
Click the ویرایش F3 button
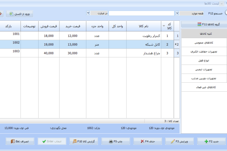pyautogui.click(x=179, y=141)
